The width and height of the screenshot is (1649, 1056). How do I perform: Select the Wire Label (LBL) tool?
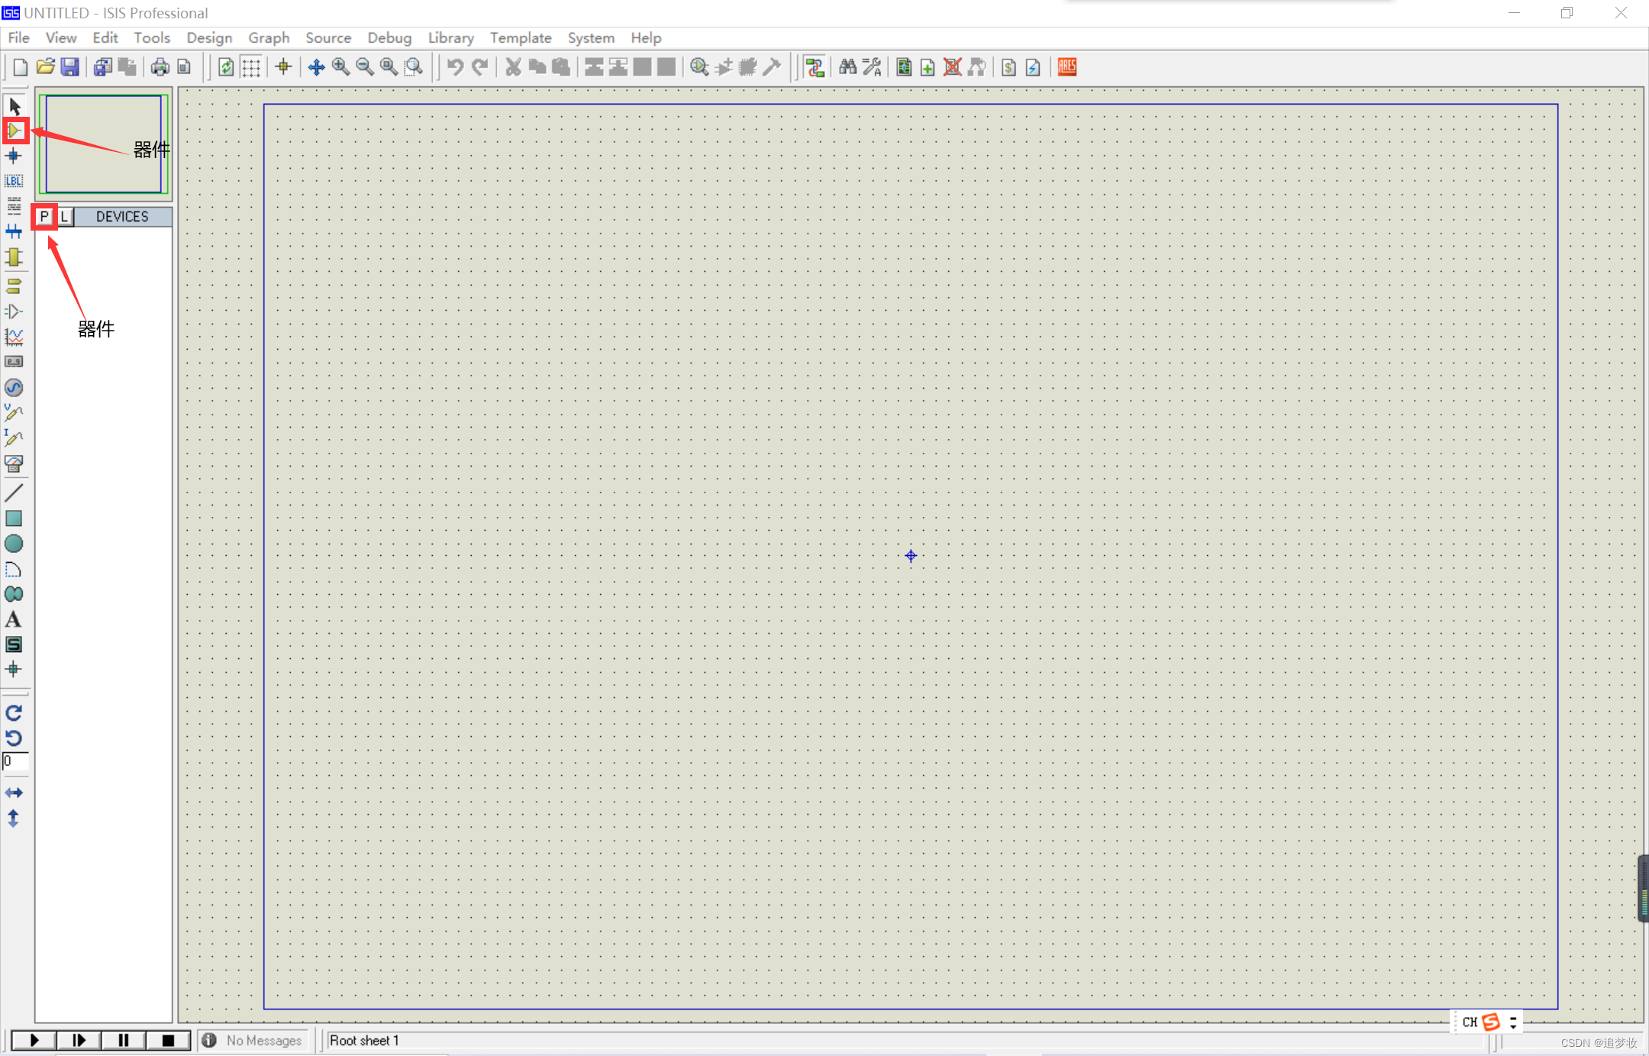tap(14, 181)
